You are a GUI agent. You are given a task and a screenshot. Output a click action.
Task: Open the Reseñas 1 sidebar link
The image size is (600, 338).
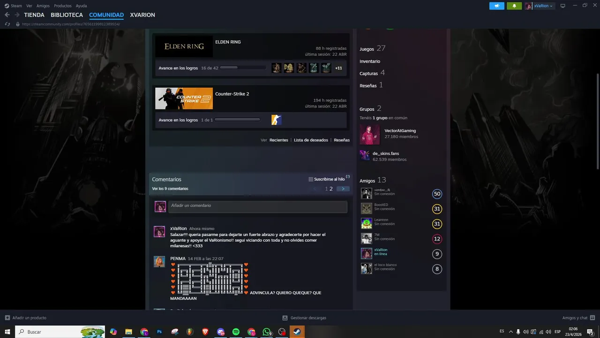(371, 85)
